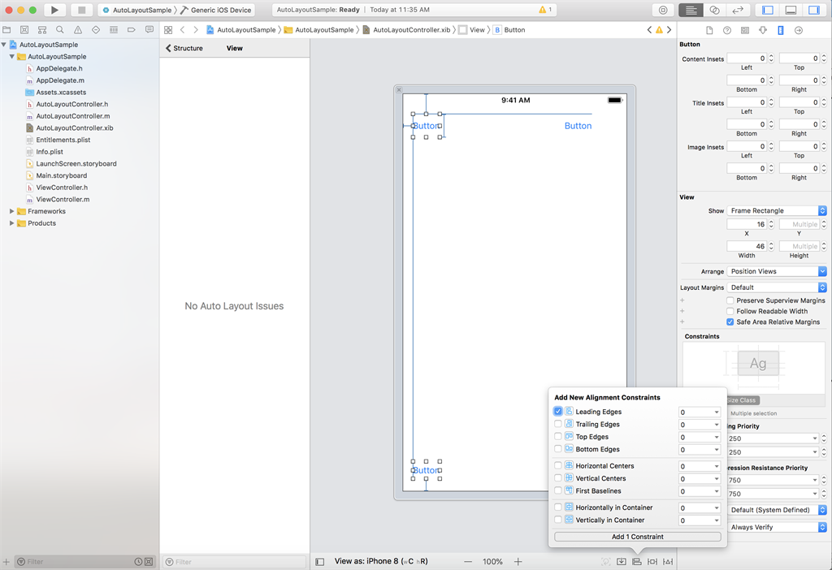Check Preserve Superview Margins
This screenshot has width=832, height=570.
pos(730,300)
